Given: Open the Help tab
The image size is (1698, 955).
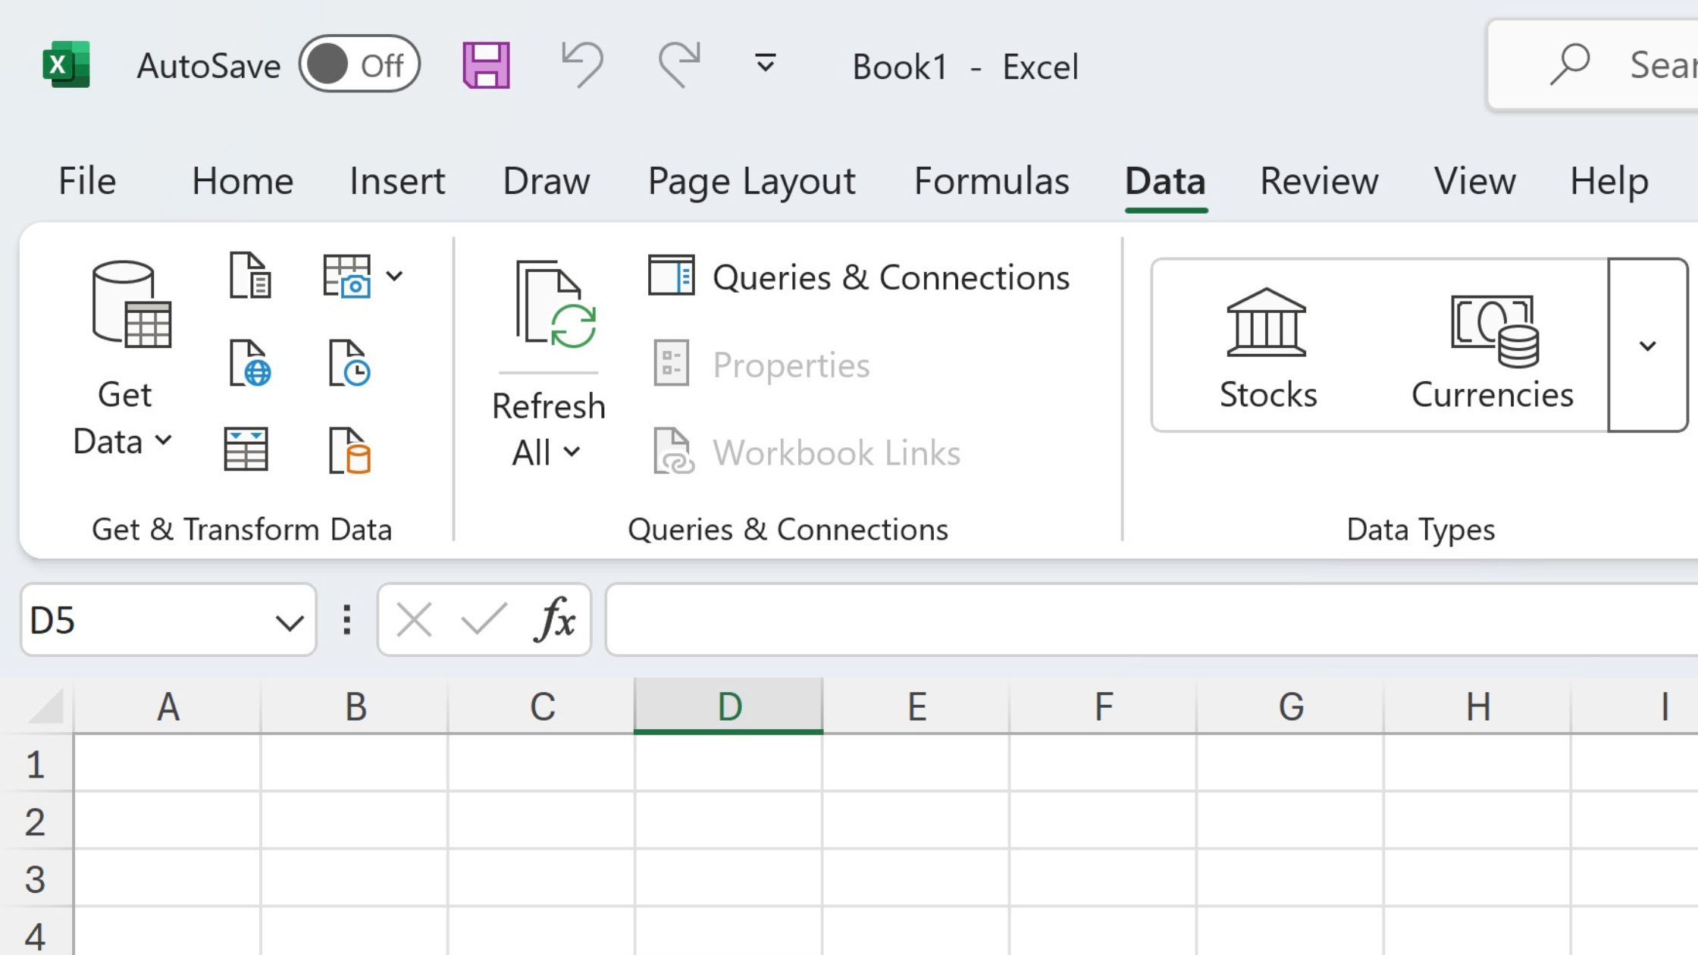Looking at the screenshot, I should pyautogui.click(x=1609, y=182).
